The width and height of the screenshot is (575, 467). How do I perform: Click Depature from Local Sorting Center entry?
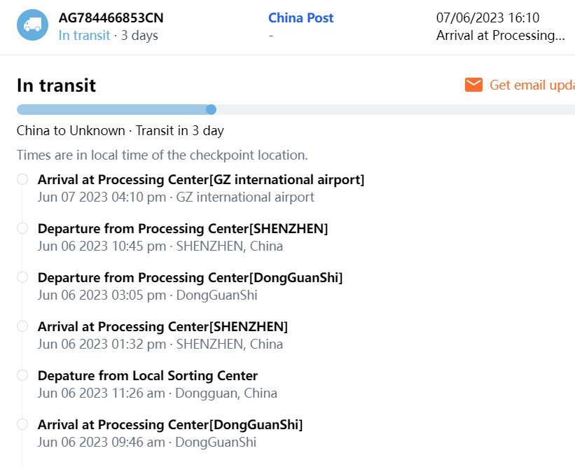(148, 376)
